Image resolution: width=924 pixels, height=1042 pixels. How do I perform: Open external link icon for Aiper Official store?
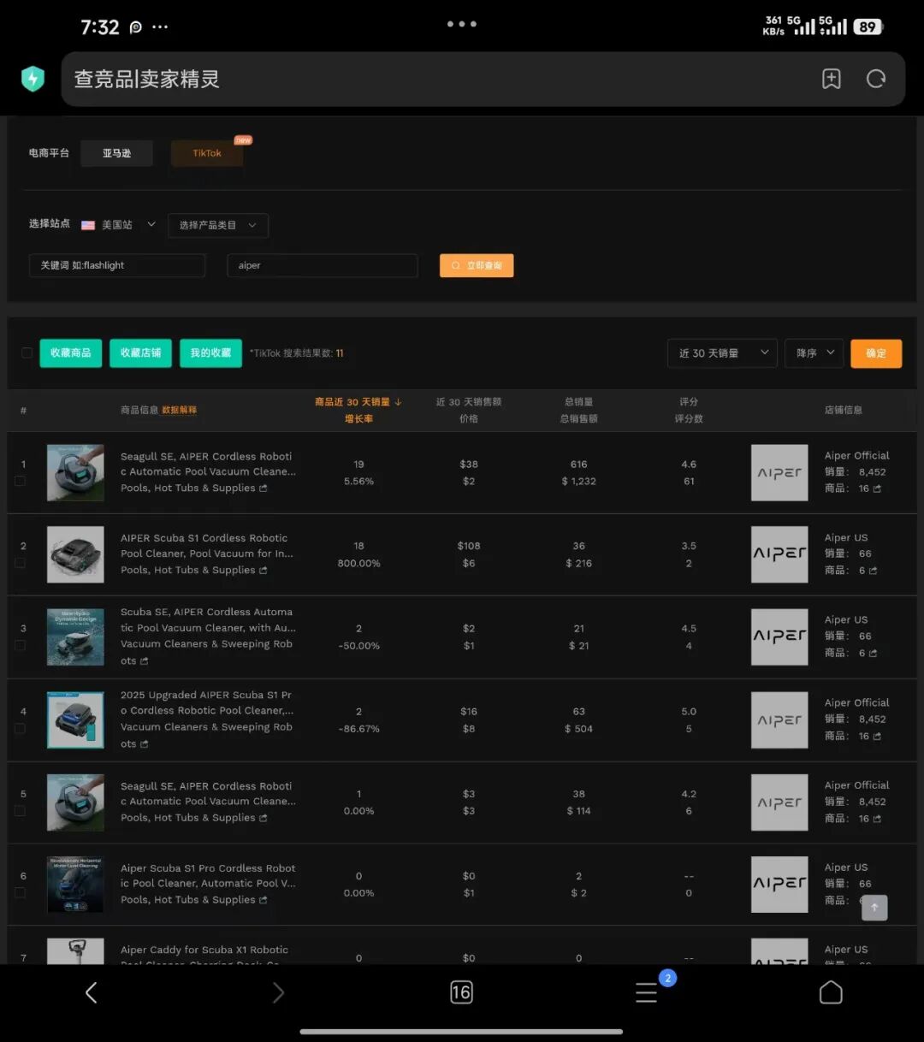click(877, 488)
